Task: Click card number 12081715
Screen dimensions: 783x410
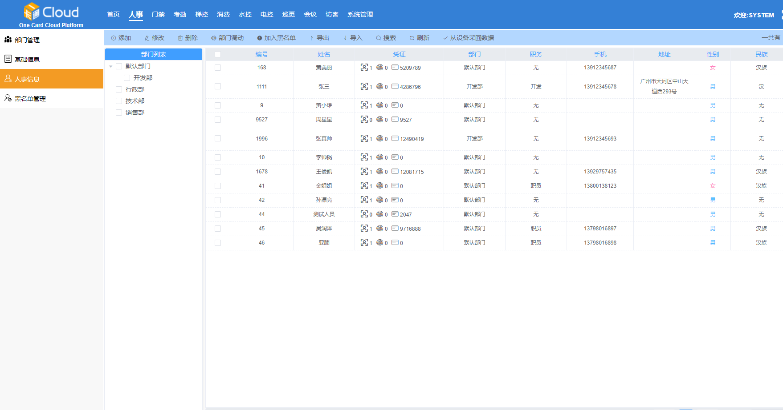Action: [412, 172]
